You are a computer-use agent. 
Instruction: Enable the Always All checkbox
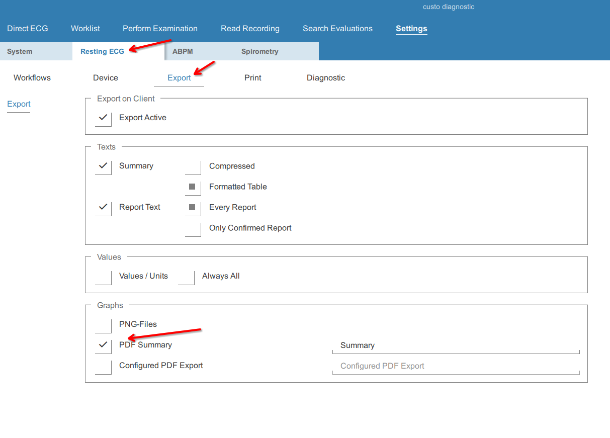[186, 277]
